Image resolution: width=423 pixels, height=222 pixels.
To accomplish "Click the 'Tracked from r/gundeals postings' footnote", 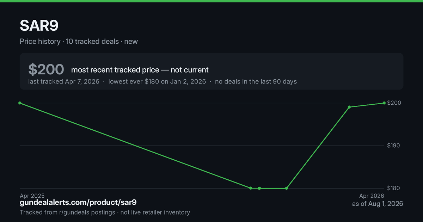I will click(67, 212).
